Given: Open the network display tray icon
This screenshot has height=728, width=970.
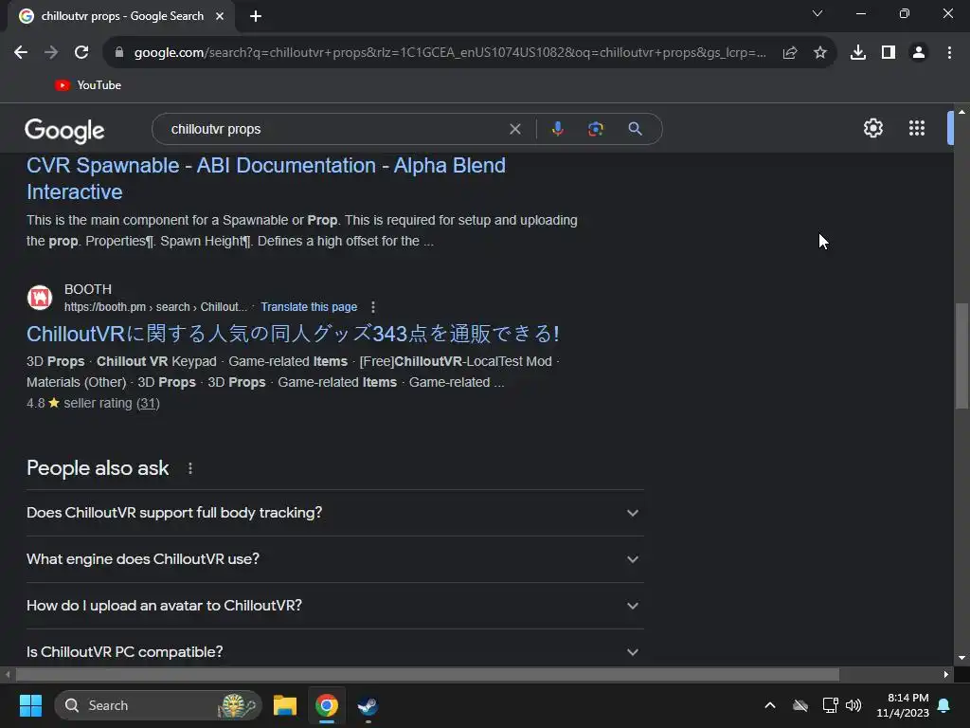Looking at the screenshot, I should 830,705.
